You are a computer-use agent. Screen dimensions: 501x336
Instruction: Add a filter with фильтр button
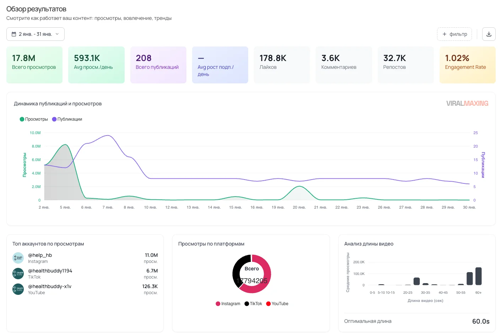pyautogui.click(x=454, y=34)
